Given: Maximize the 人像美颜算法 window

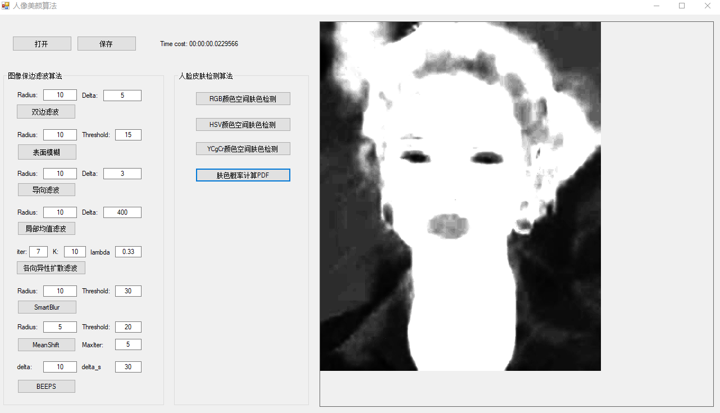Looking at the screenshot, I should pos(682,6).
